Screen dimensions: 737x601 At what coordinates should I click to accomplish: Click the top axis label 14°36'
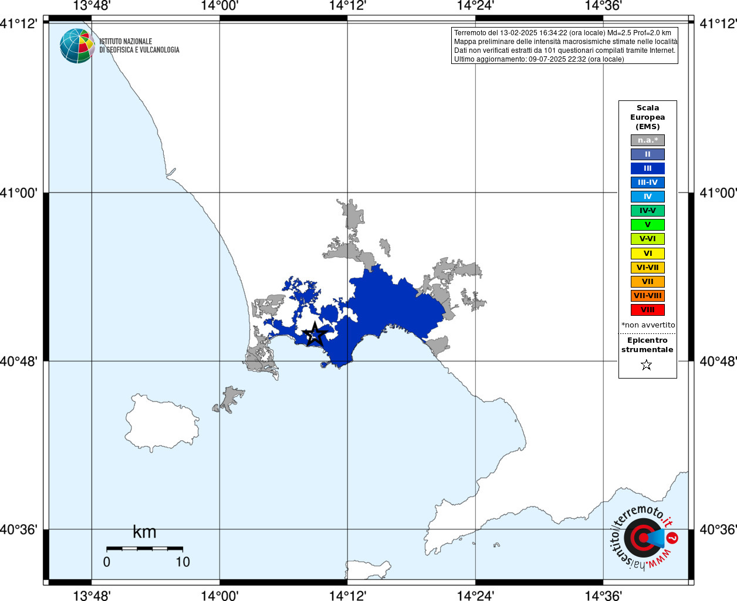603,6
